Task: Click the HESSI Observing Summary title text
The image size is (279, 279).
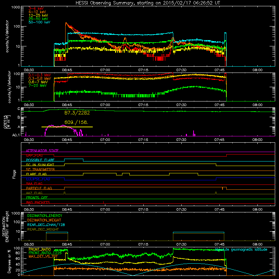Action: coord(148,3)
